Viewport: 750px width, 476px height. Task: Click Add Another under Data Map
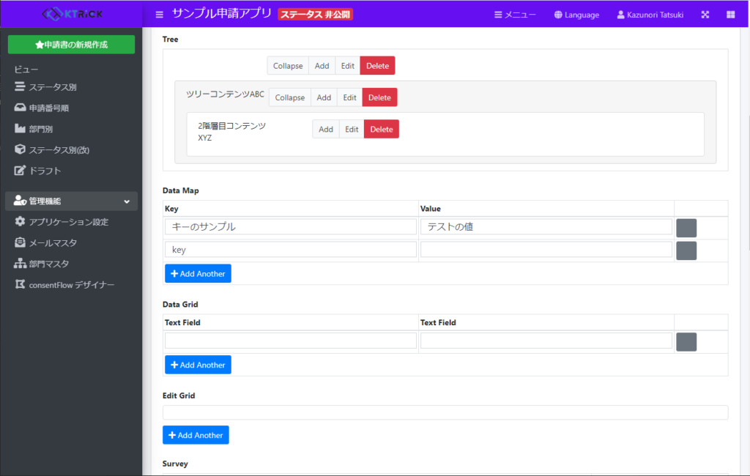coord(198,274)
